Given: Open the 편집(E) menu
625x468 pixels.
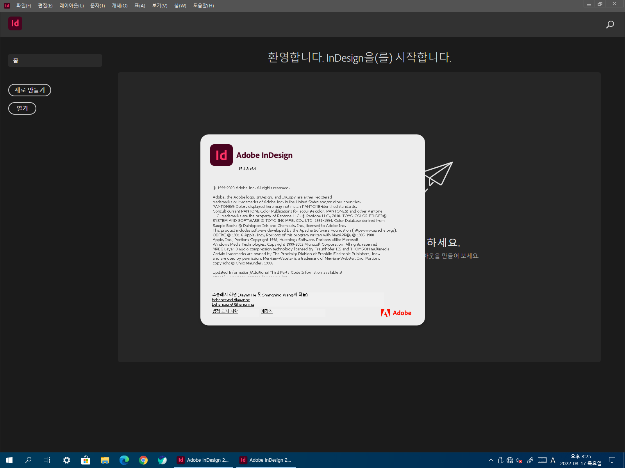Looking at the screenshot, I should point(45,5).
